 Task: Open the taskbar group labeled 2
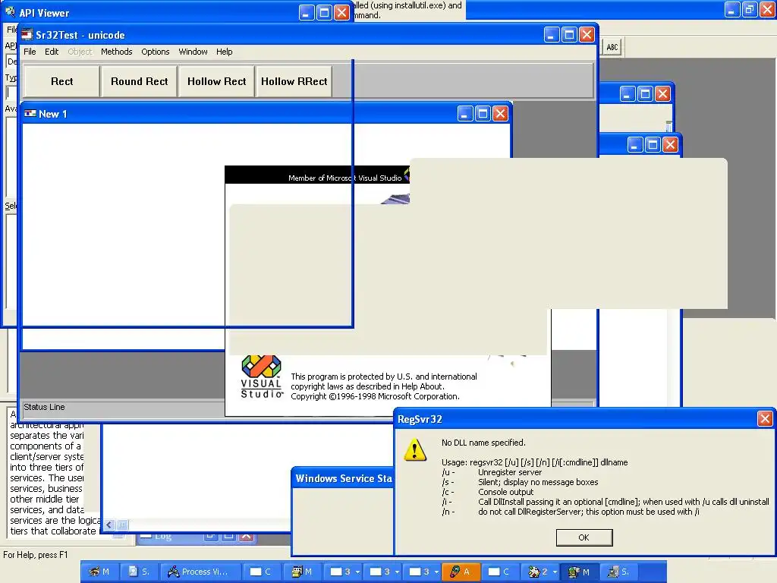coord(537,572)
